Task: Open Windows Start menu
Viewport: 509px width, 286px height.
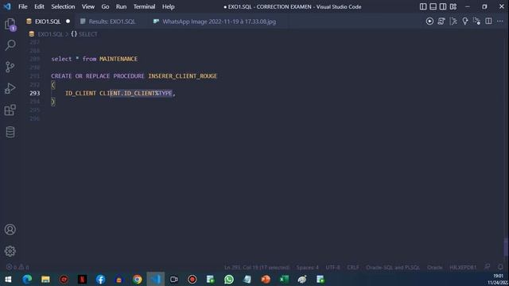Action: [x=9, y=279]
